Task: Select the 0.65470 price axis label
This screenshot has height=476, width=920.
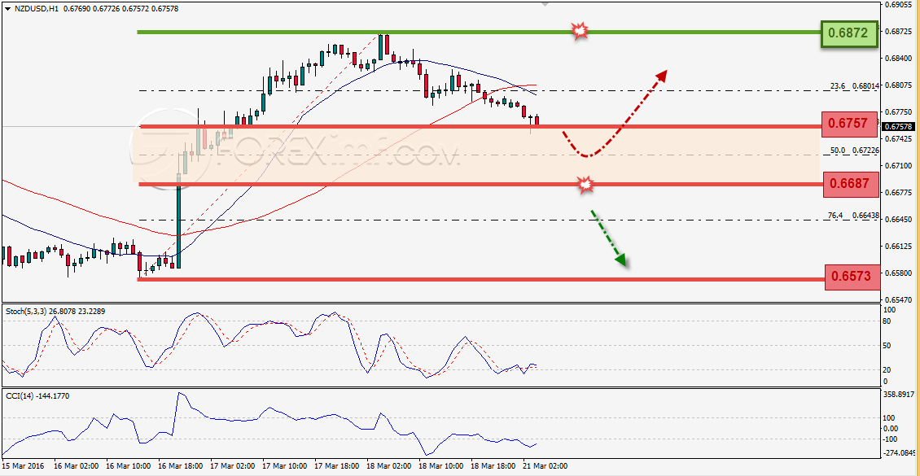Action: coord(898,299)
